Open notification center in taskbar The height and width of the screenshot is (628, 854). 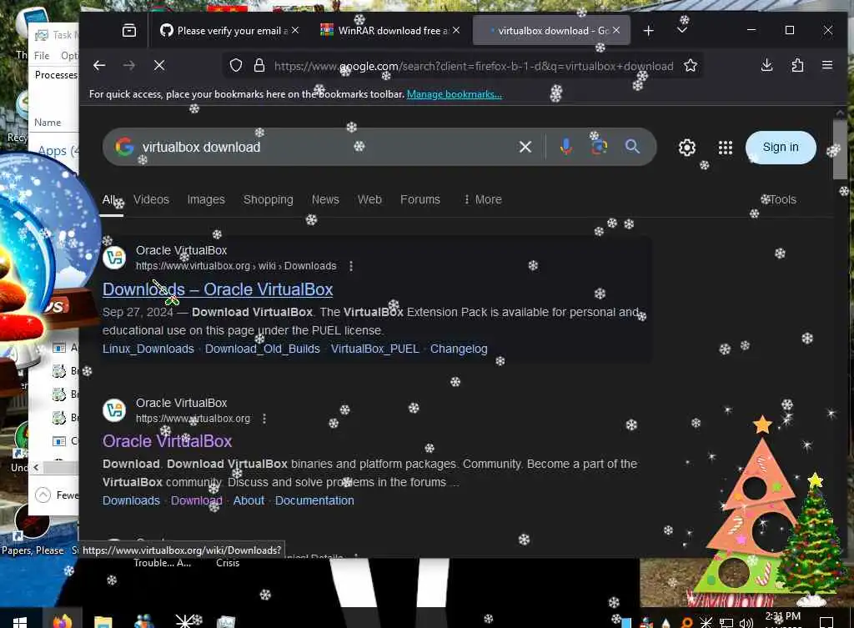click(x=826, y=622)
